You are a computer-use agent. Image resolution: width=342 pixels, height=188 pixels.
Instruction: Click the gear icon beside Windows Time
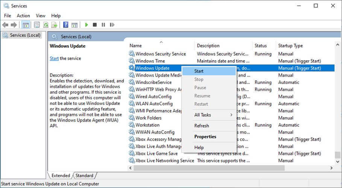[132, 61]
